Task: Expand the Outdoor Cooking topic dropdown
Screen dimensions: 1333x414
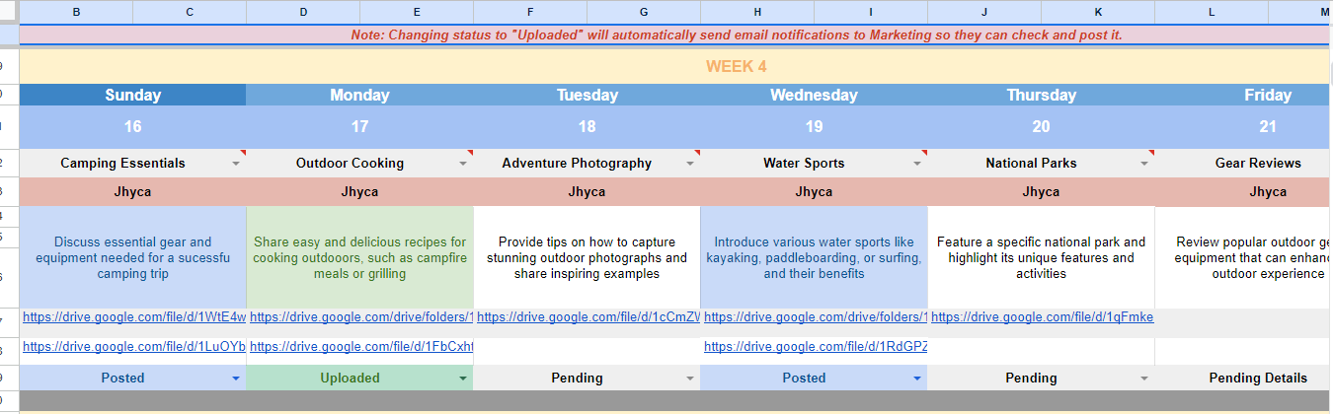Action: coord(463,164)
